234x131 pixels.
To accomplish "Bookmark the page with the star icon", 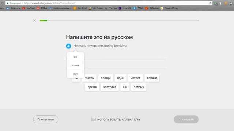I will click(210, 3).
